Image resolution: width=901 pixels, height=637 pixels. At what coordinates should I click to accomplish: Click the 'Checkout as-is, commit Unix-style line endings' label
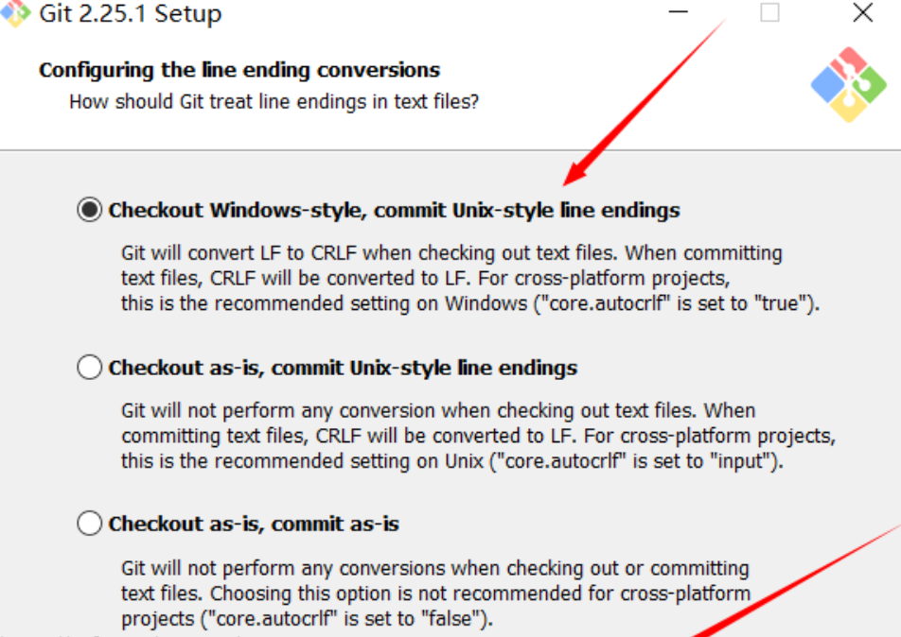click(343, 367)
